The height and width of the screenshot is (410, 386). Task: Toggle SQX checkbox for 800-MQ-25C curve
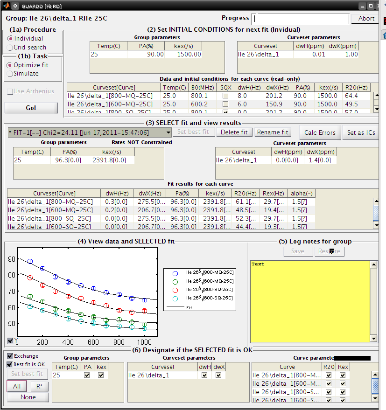tap(225, 96)
